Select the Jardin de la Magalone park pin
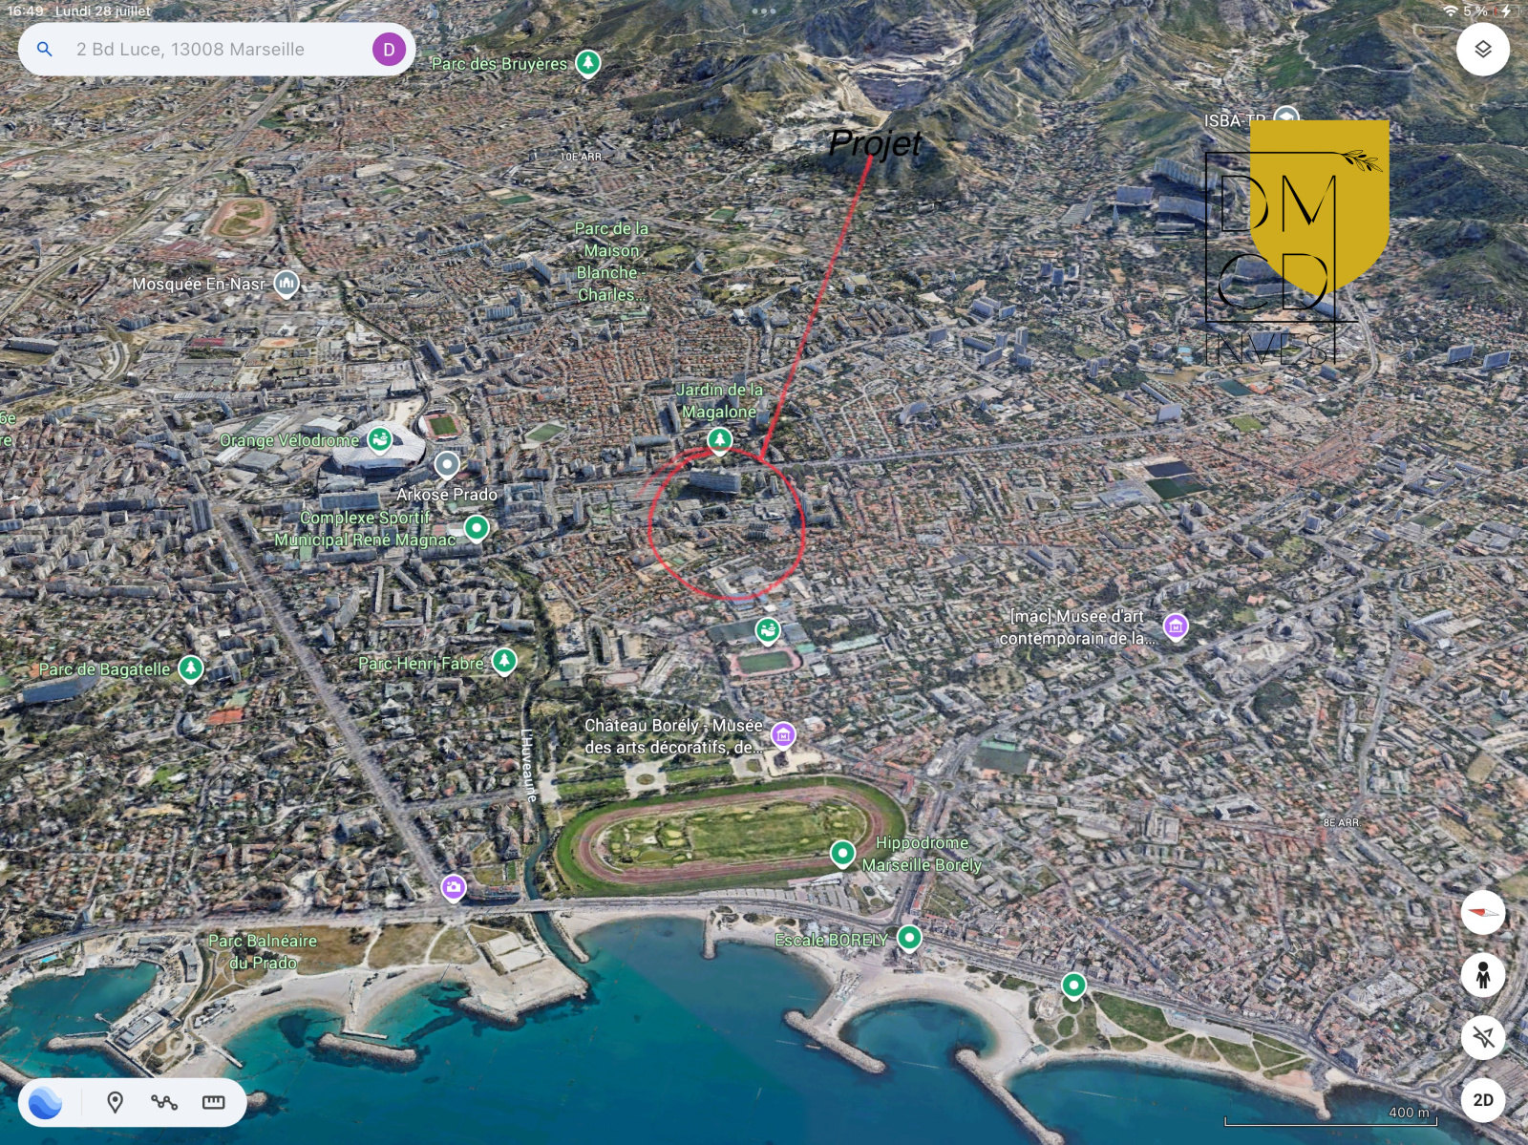This screenshot has width=1528, height=1145. click(719, 439)
